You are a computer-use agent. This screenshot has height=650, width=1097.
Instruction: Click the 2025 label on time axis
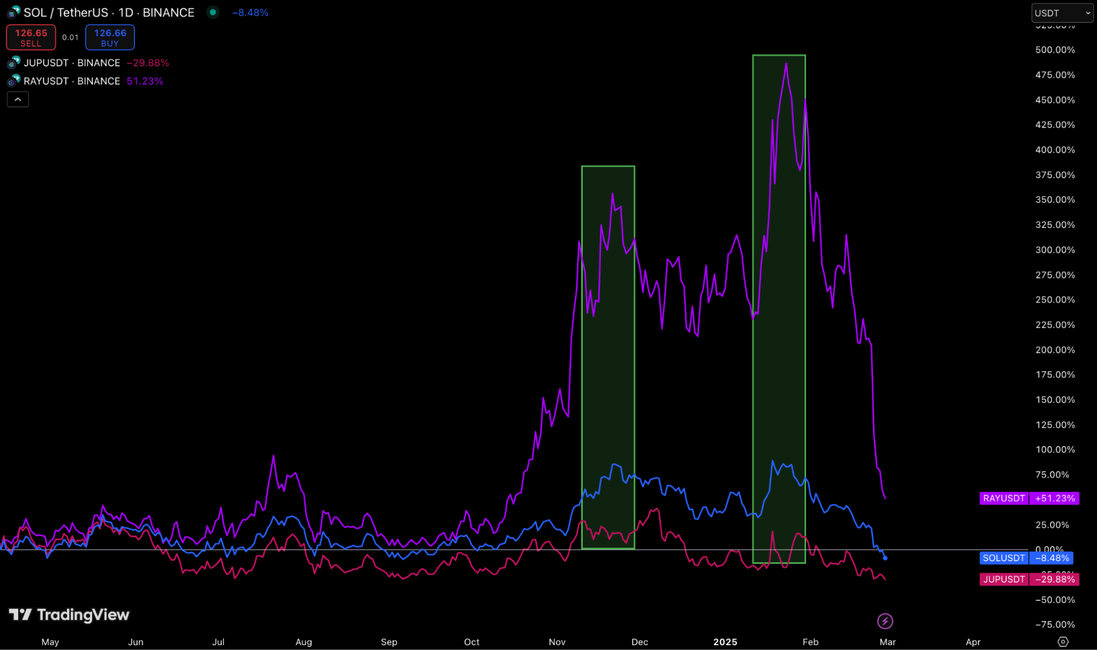point(725,642)
